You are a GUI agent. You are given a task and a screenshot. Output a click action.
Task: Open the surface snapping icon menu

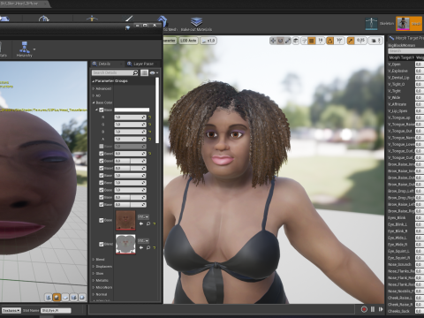pyautogui.click(x=304, y=41)
